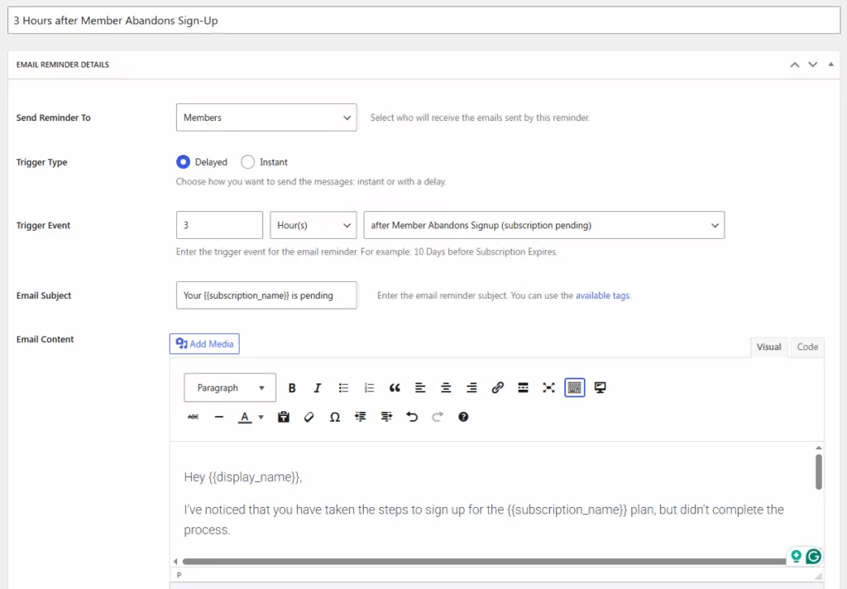
Task: Insert special character omega icon
Action: [334, 417]
